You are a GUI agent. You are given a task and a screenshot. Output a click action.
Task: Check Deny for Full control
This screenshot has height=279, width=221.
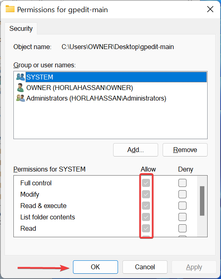pyautogui.click(x=182, y=183)
